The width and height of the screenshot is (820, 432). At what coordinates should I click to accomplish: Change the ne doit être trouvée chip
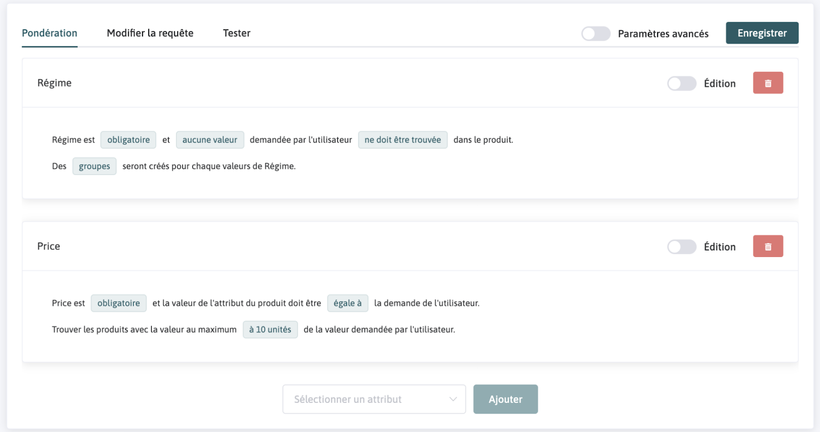[x=403, y=140]
